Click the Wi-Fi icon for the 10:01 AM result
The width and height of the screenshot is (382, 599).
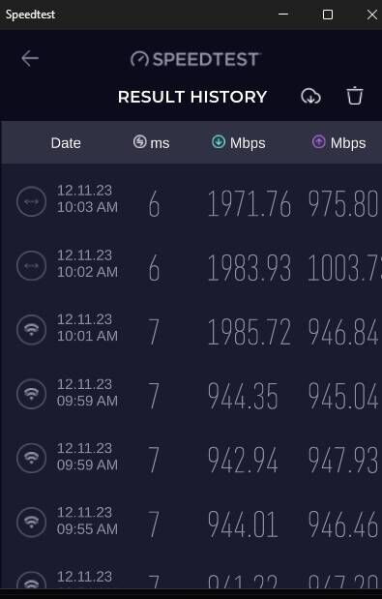click(32, 330)
